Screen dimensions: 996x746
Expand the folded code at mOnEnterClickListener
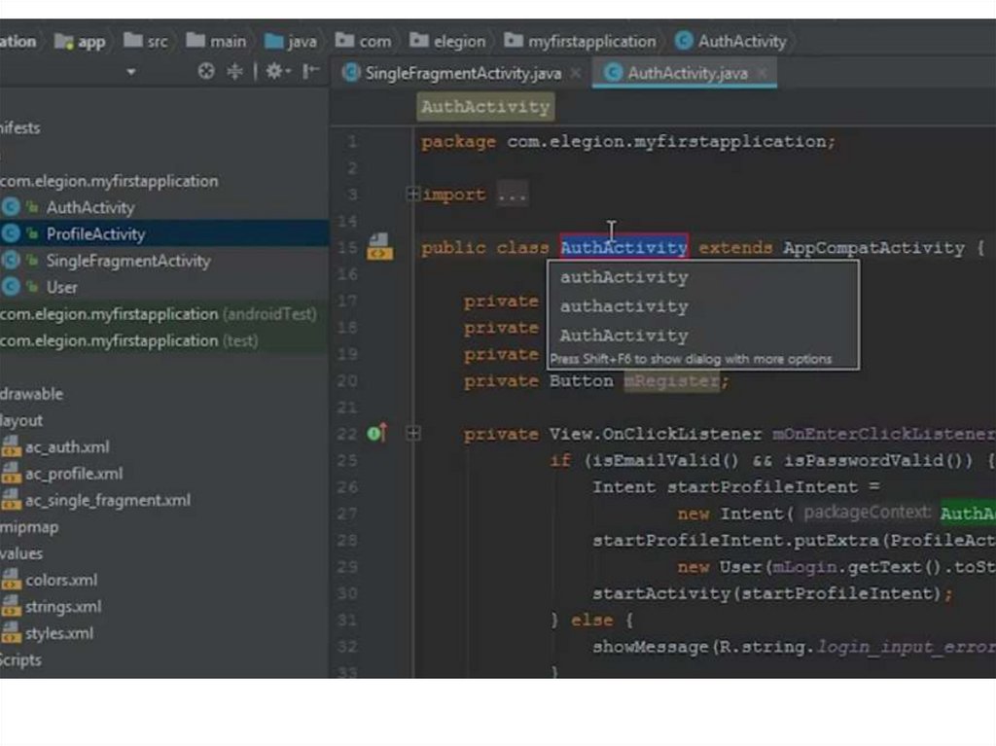412,434
